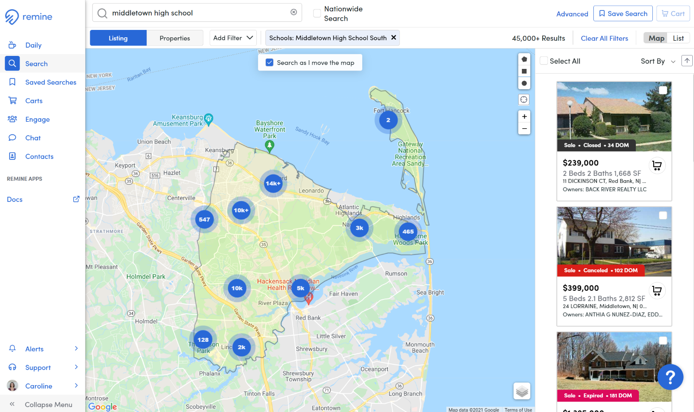Open Google Terms of Use link
The height and width of the screenshot is (412, 694).
click(518, 409)
